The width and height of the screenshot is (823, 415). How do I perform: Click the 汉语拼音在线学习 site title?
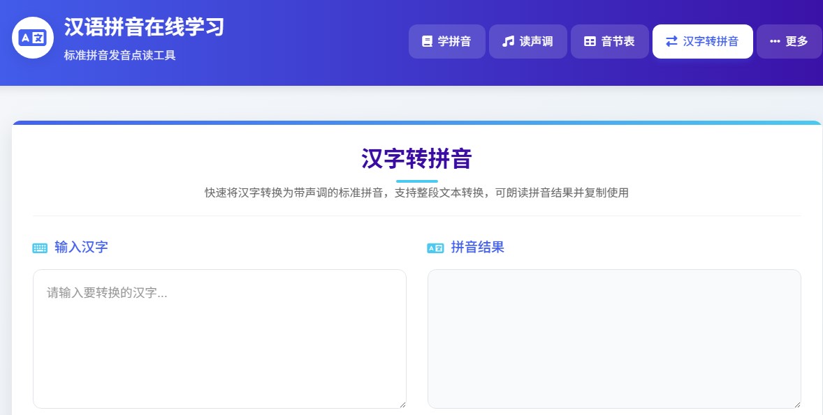[143, 28]
